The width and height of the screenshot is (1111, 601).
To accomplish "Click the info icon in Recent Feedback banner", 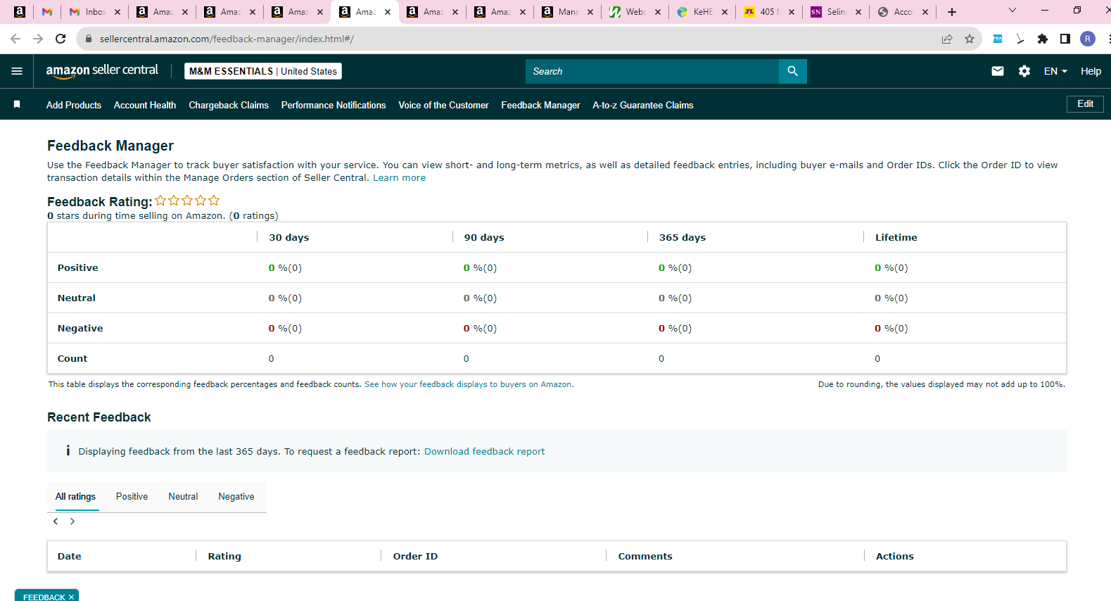I will [68, 450].
